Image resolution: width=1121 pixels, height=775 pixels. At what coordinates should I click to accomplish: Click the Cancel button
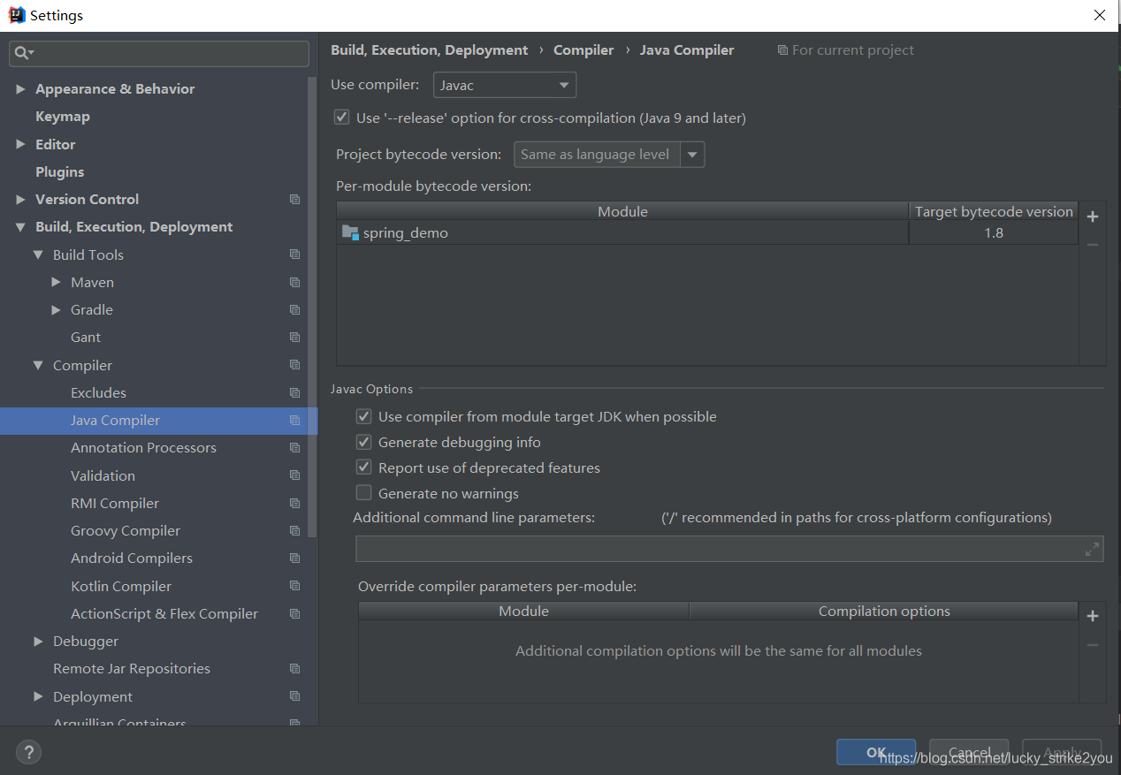coord(969,752)
